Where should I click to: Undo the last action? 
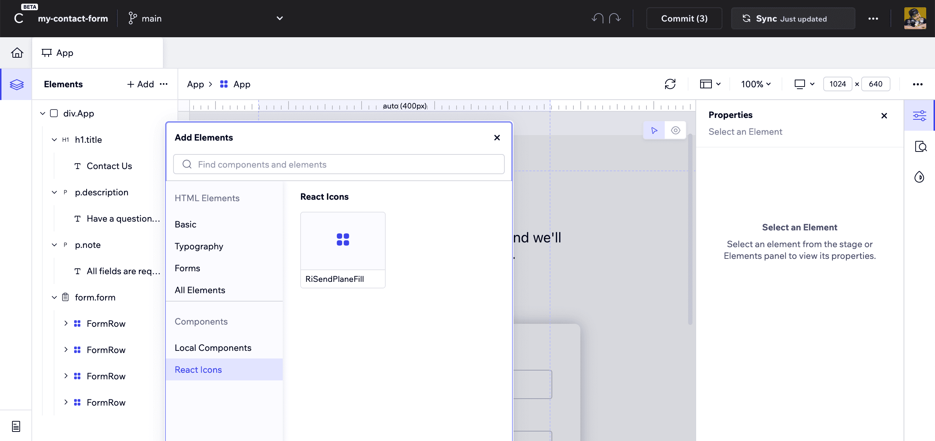point(598,18)
